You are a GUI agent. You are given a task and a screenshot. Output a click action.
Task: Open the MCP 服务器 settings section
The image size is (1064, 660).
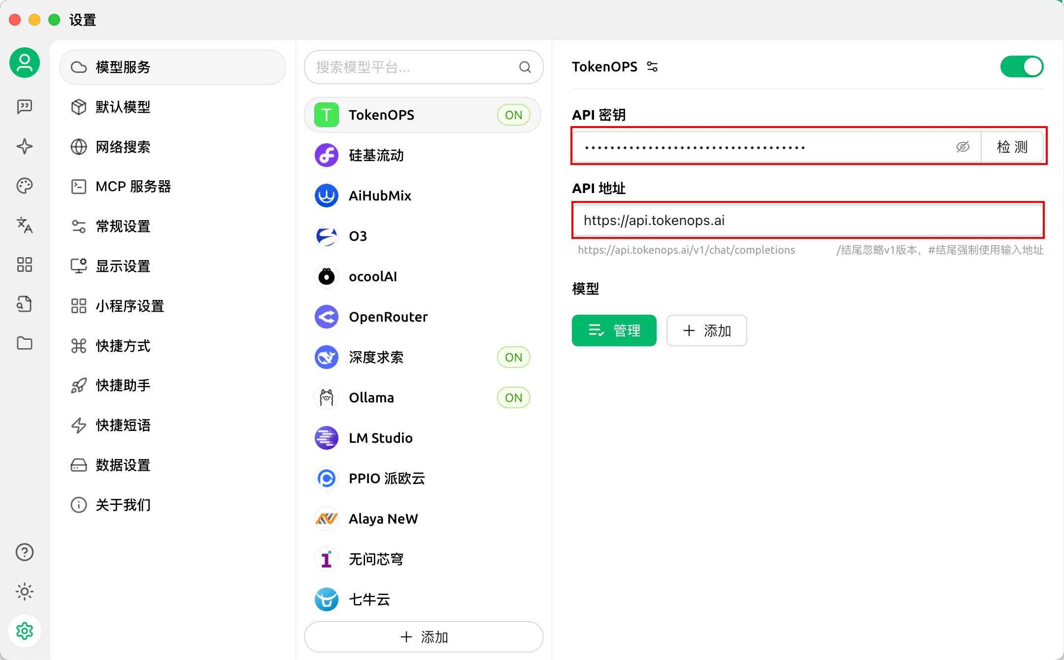[x=133, y=187]
